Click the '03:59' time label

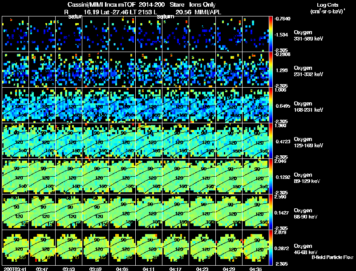pos(95,269)
